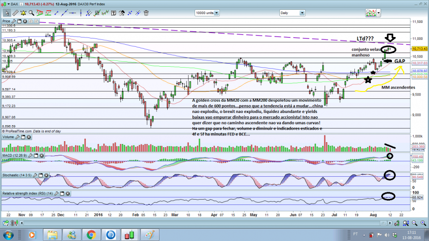
Task: Close the Stochastic indicator panel
Action: [x=46, y=175]
